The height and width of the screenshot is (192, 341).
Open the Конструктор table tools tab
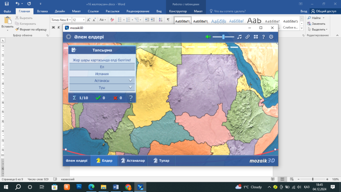coord(178,11)
